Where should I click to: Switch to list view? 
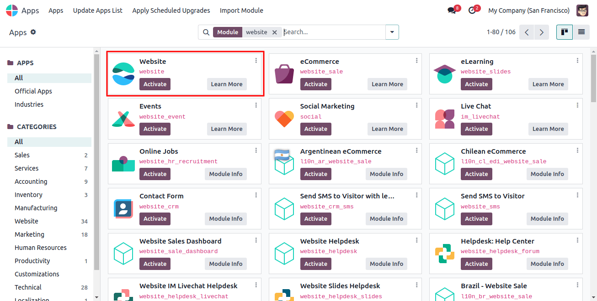(x=581, y=32)
